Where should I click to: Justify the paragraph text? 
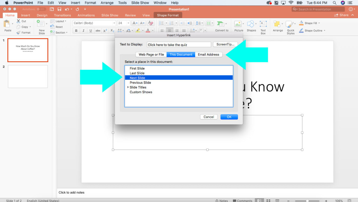tap(184, 31)
